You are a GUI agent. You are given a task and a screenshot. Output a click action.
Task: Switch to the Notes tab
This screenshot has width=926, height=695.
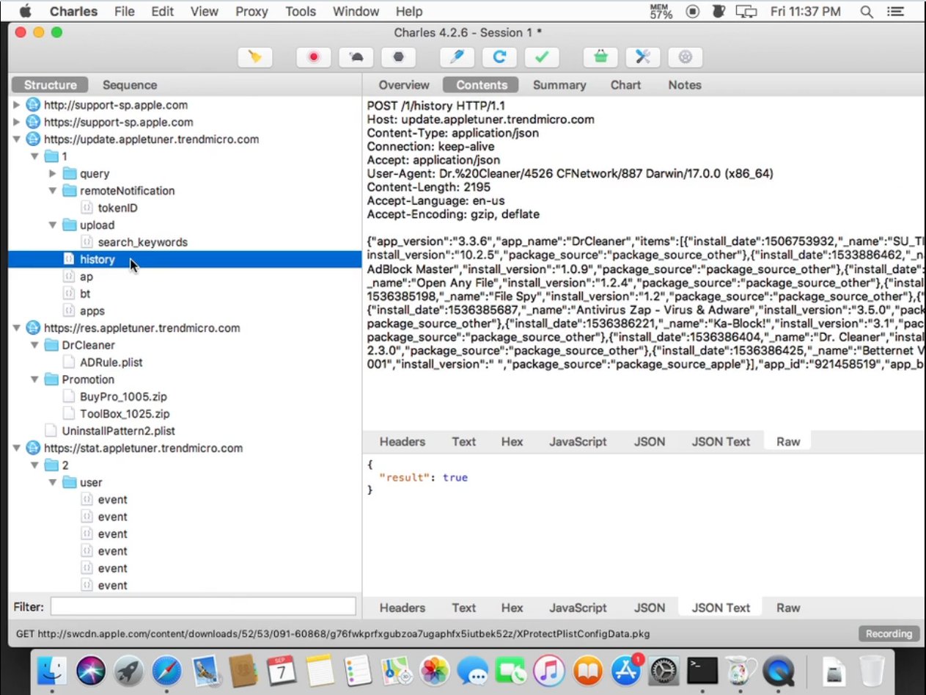click(x=685, y=85)
